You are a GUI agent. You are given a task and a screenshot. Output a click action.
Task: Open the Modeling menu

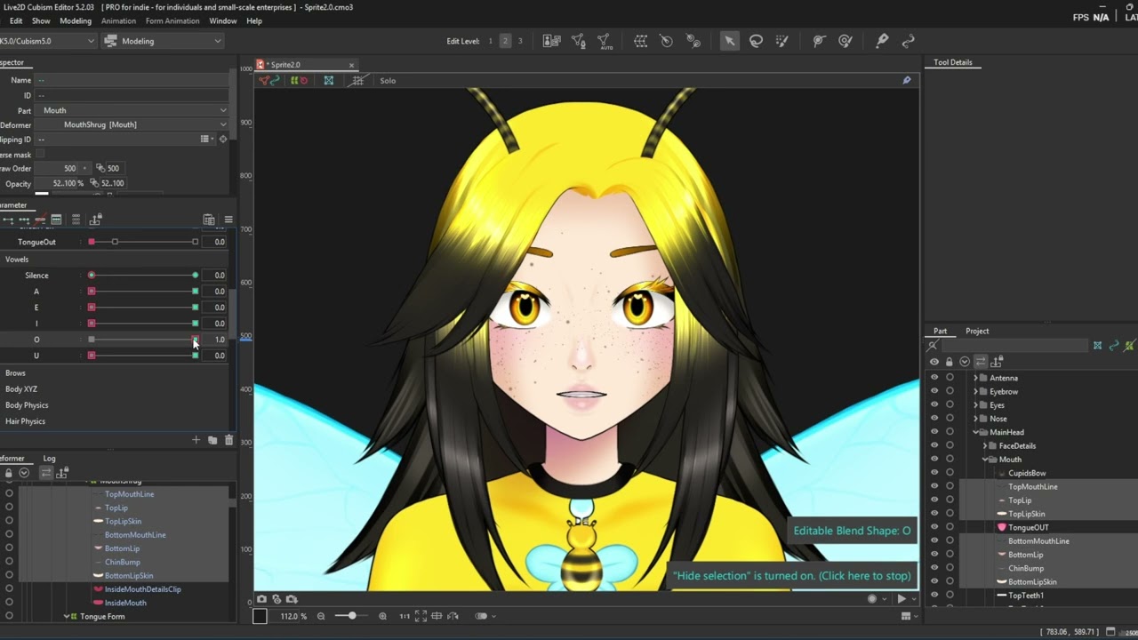[x=75, y=20]
